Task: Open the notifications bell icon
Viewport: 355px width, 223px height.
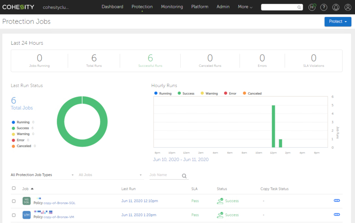Action: pos(336,7)
